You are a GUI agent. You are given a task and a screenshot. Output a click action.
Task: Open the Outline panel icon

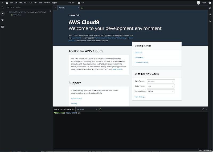click(210, 14)
